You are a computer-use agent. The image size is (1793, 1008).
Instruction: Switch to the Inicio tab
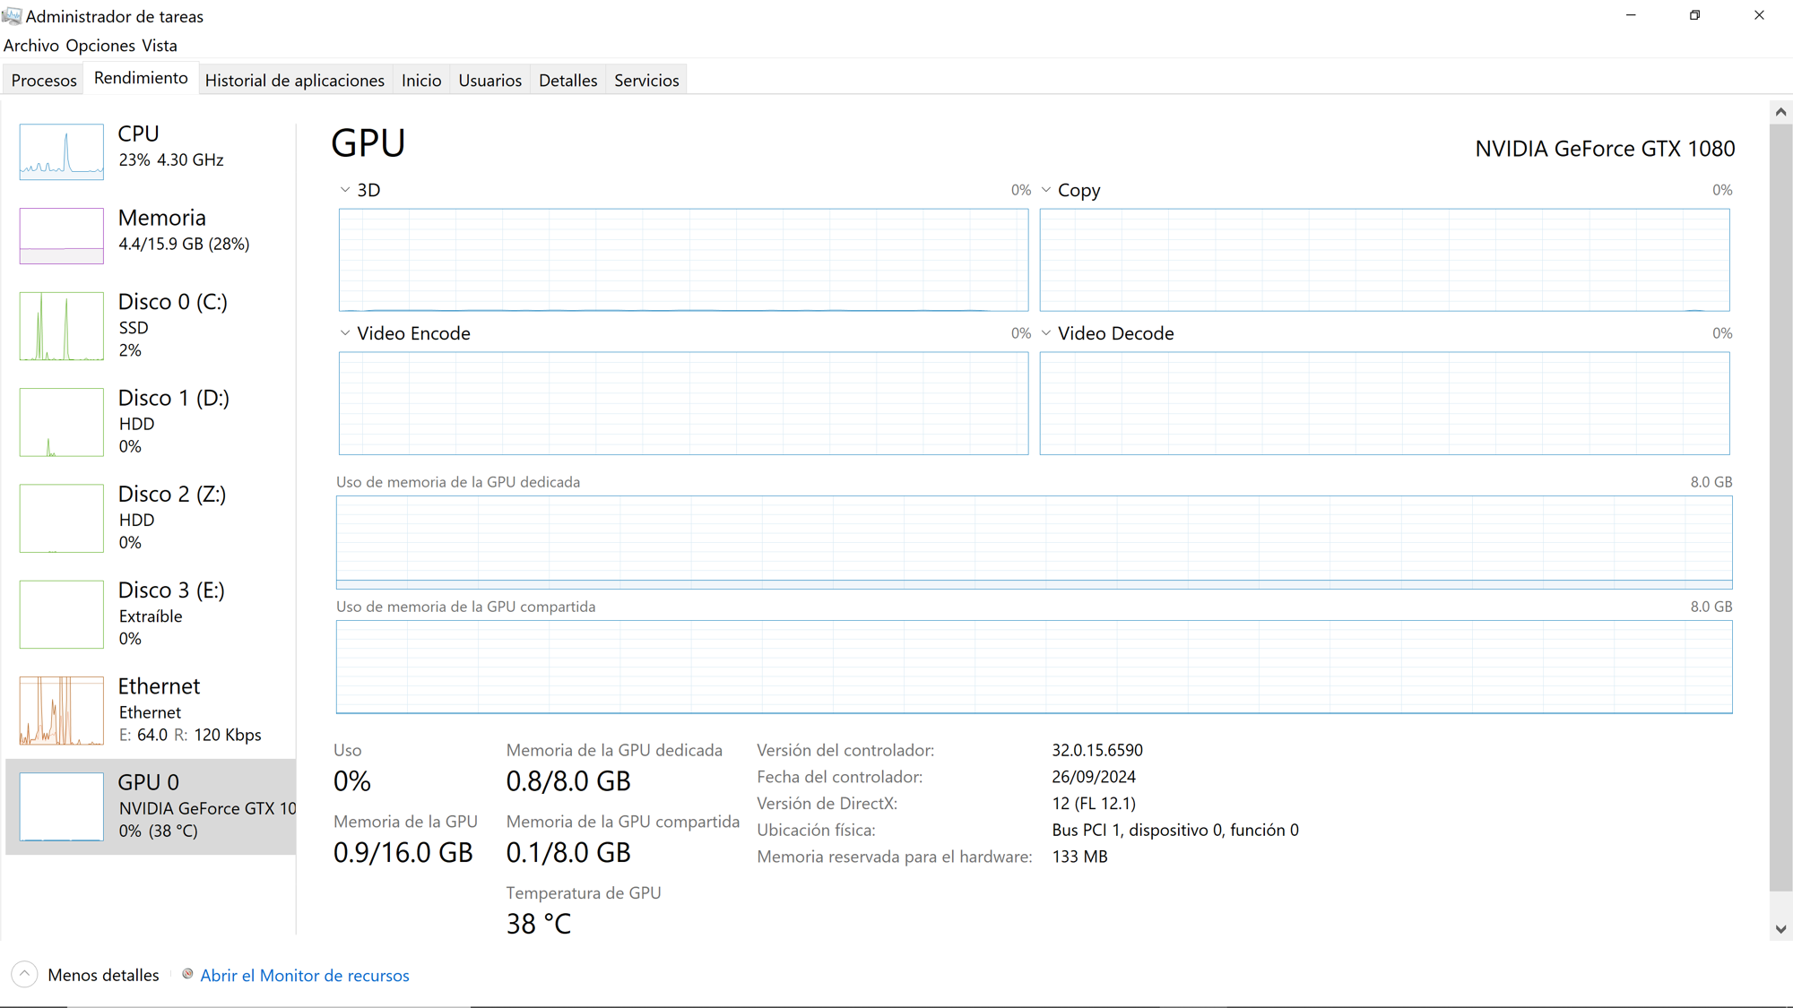[x=421, y=81]
